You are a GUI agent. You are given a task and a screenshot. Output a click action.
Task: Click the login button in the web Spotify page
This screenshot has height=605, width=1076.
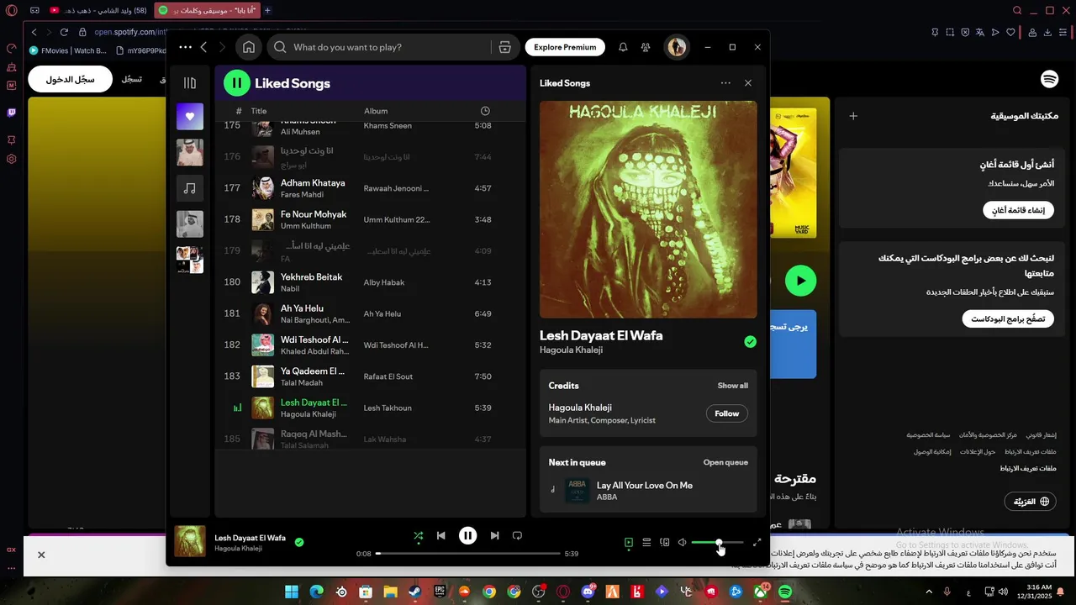71,79
